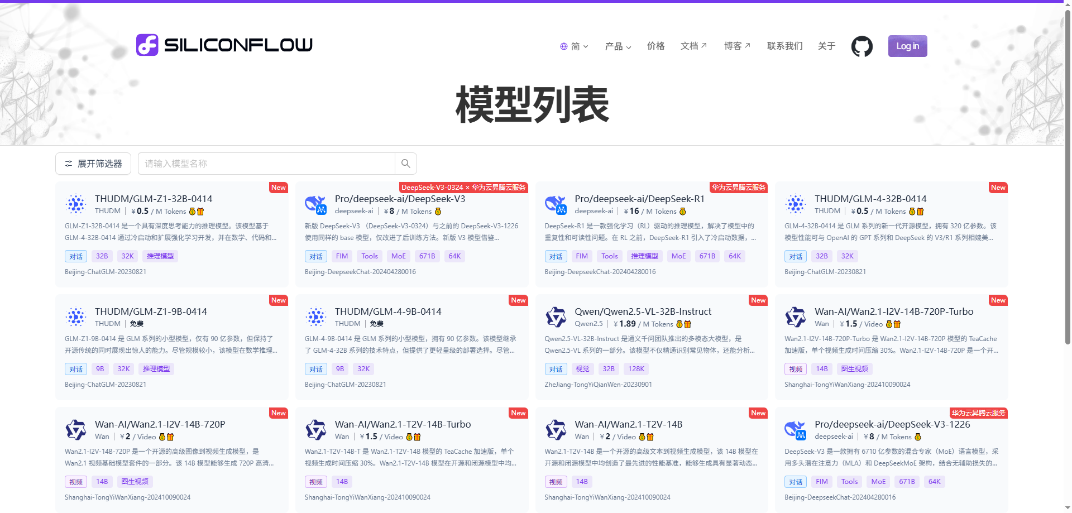This screenshot has width=1072, height=513.
Task: Click the Pro/deepseek-ai/DeepSeek-R1 model icon
Action: pyautogui.click(x=556, y=205)
